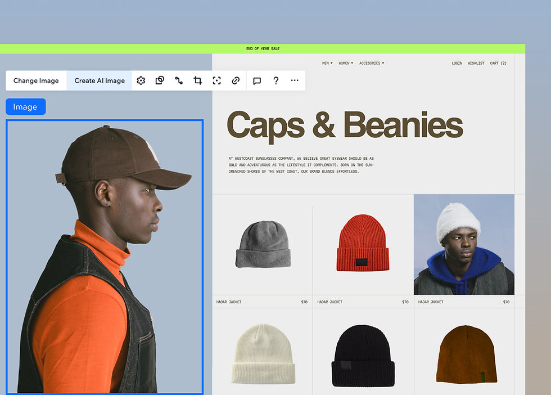551x395 pixels.
Task: Expand the MEN navigation dropdown
Action: coord(327,63)
